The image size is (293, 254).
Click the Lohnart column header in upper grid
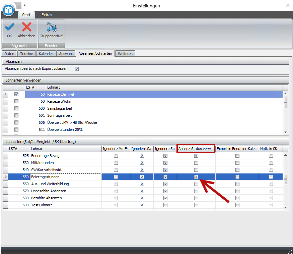(164, 87)
